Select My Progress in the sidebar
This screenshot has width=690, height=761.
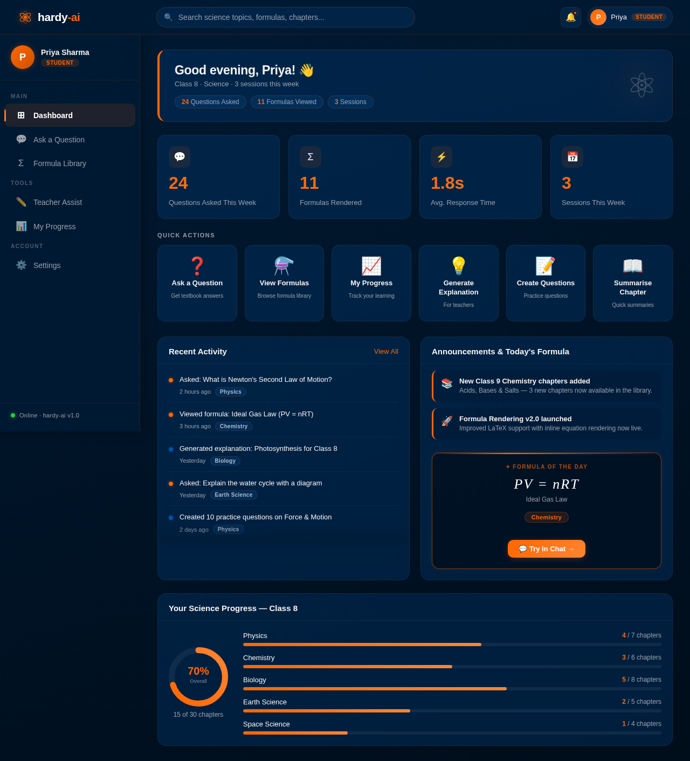click(54, 227)
